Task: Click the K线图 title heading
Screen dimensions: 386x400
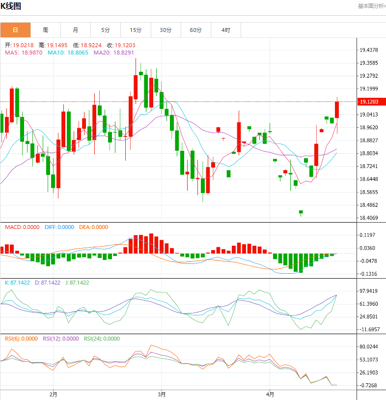Action: tap(11, 6)
